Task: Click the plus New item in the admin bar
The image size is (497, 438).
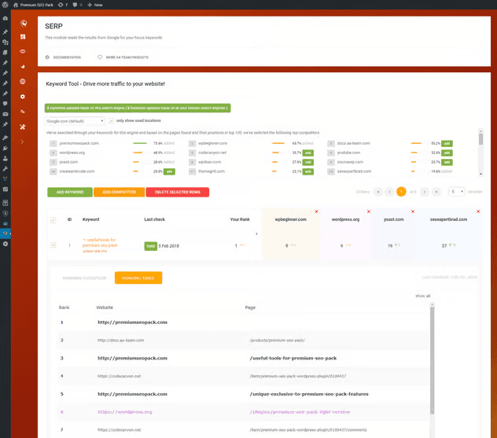Action: point(95,5)
